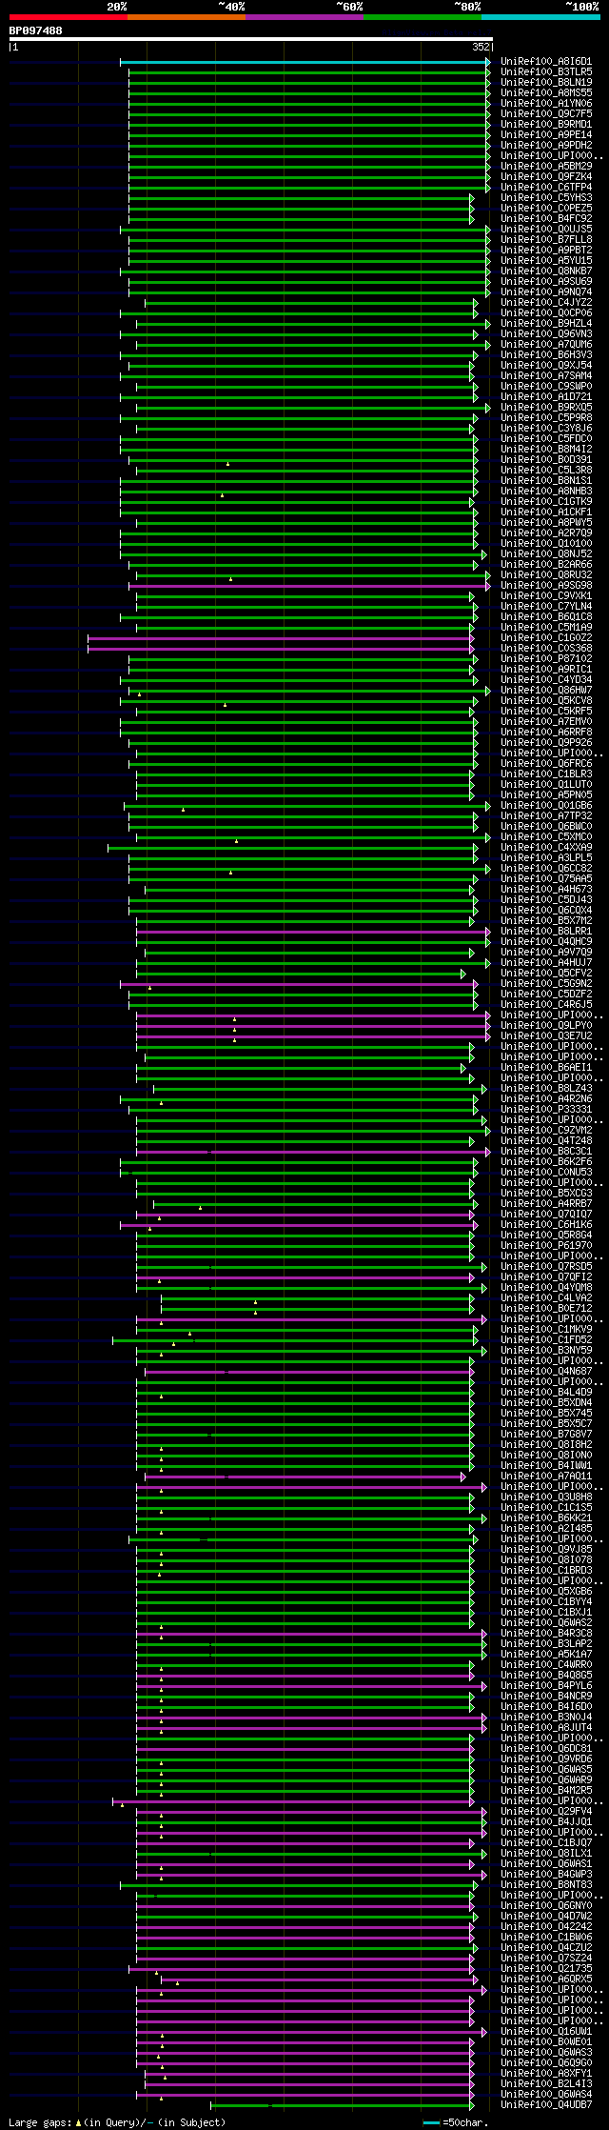This screenshot has height=2130, width=609.
Task: Open hit label UniRef100_Q10100
Action: point(546,544)
